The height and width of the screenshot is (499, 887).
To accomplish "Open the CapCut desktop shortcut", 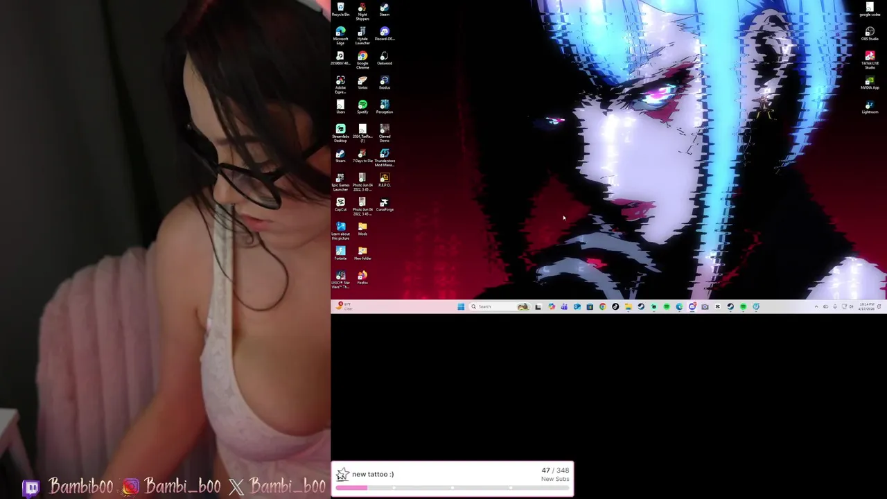I will pos(340,204).
